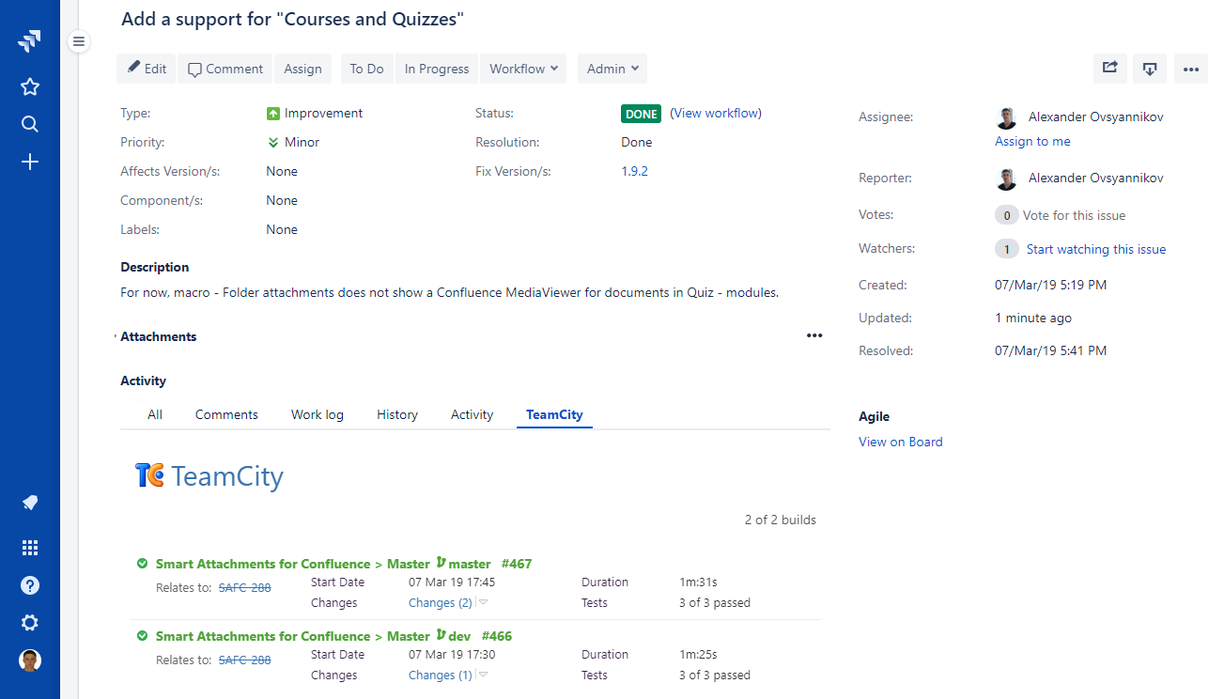Click the export issue icon

tap(1149, 69)
